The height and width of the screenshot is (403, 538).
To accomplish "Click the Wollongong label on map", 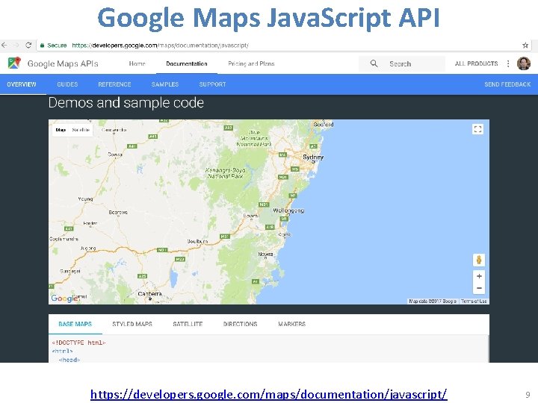I will coord(288,210).
